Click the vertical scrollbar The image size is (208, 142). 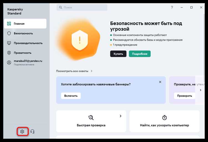tap(204, 49)
